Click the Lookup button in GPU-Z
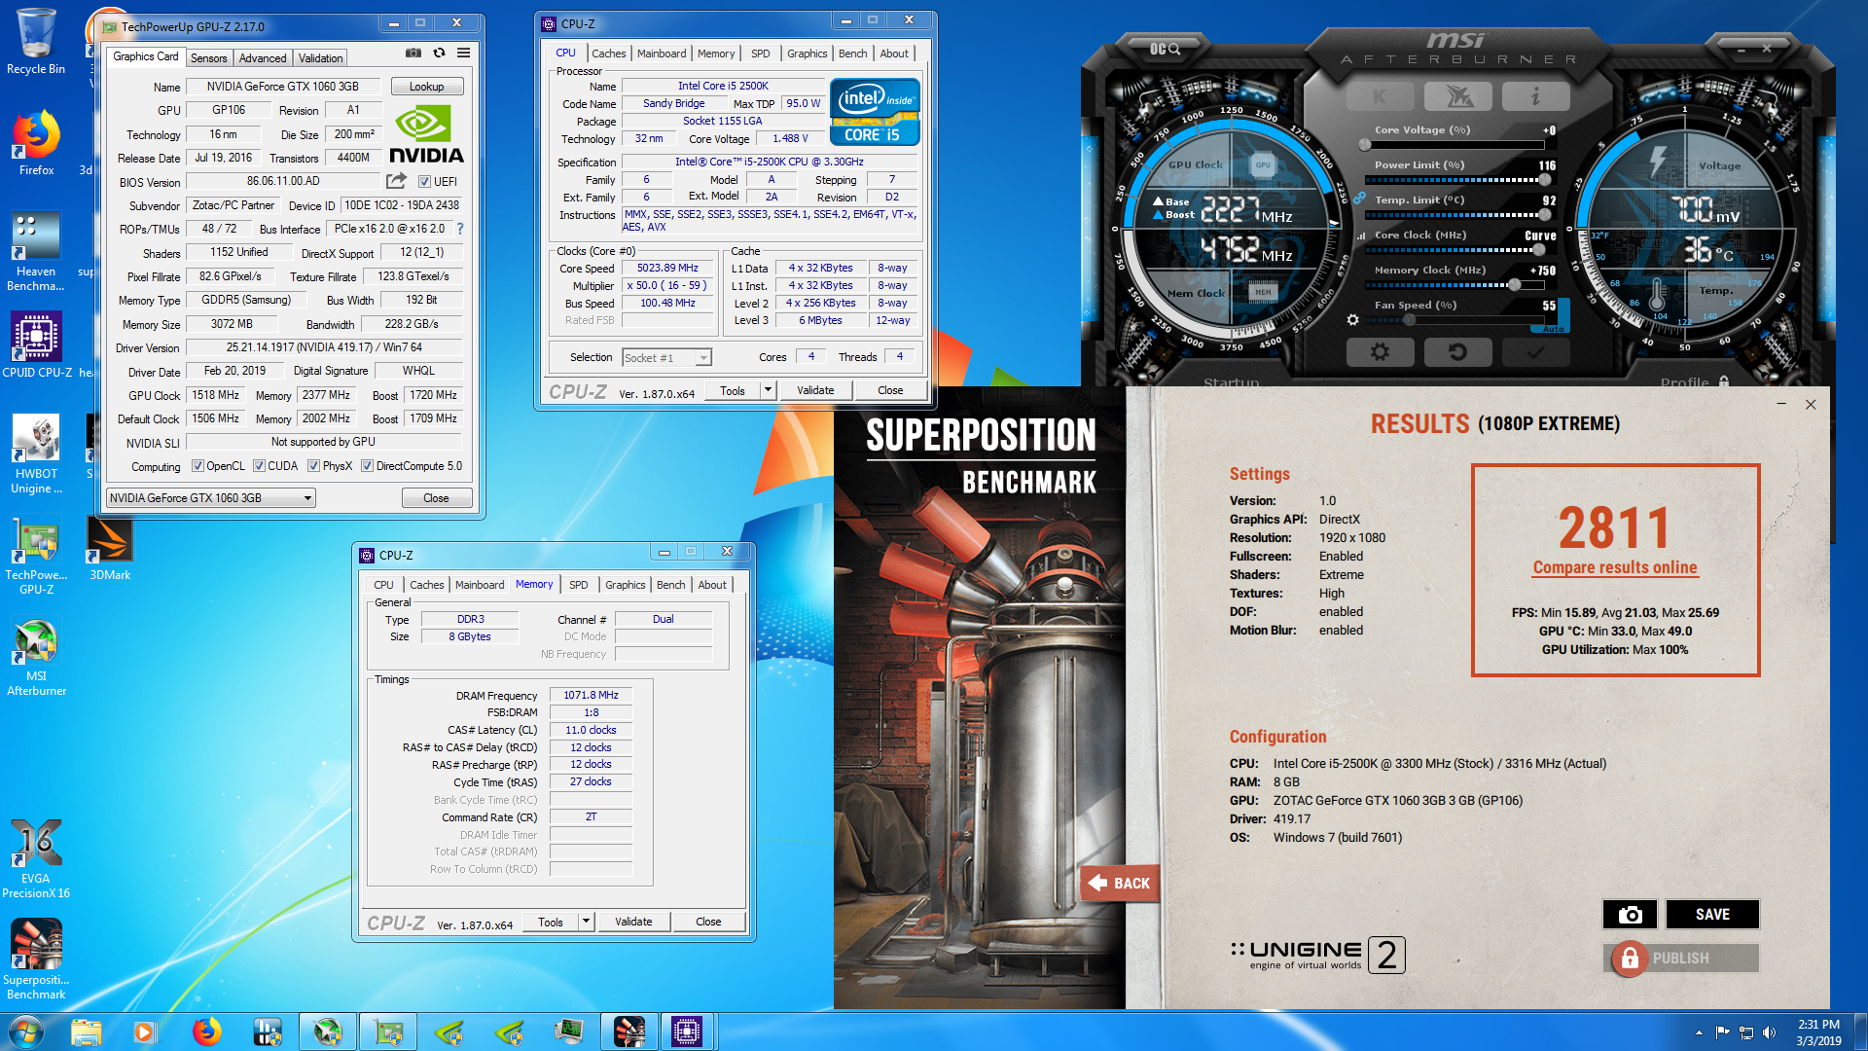Viewport: 1868px width, 1051px height. pyautogui.click(x=426, y=87)
